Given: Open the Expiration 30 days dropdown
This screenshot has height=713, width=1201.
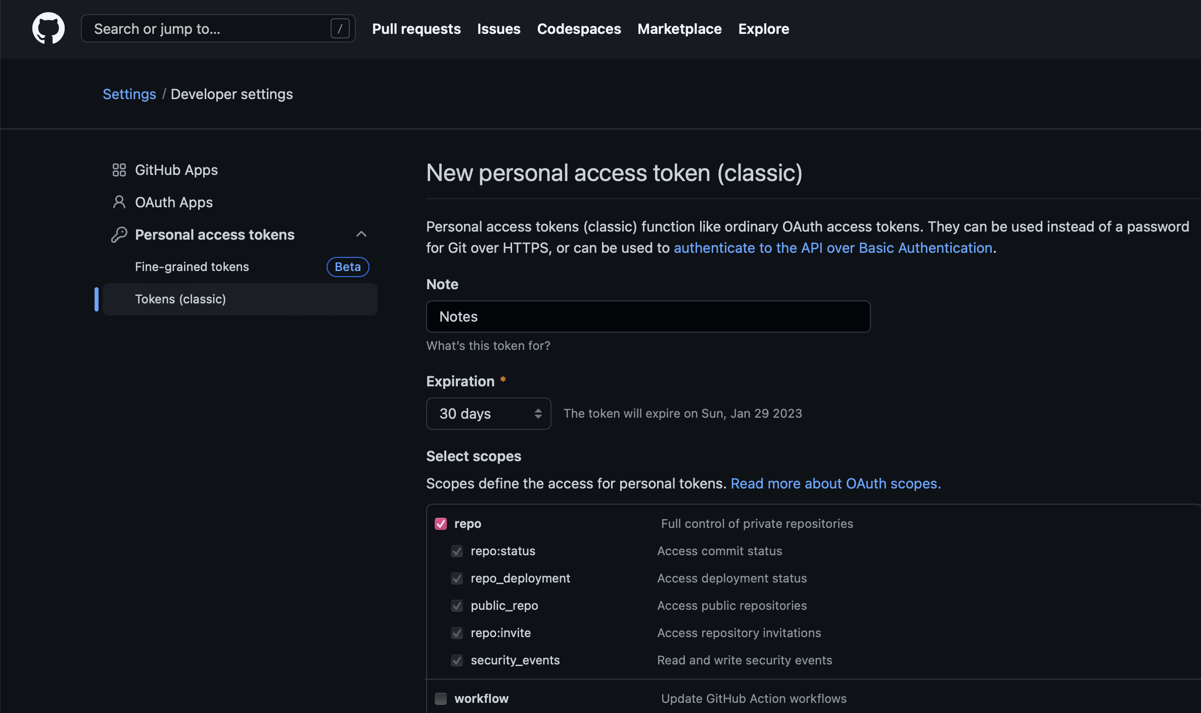Looking at the screenshot, I should (x=488, y=414).
